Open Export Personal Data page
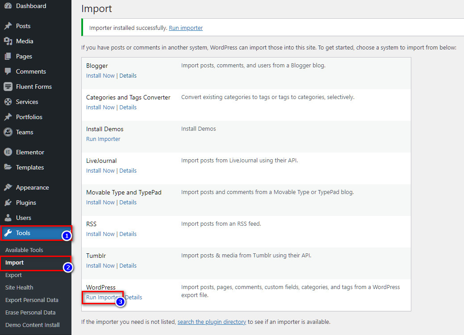464x335 pixels. pos(32,300)
